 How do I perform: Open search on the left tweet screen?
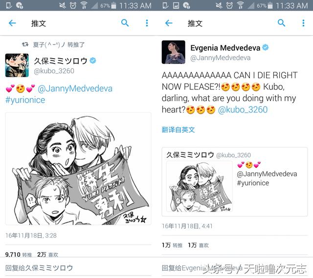125,23
